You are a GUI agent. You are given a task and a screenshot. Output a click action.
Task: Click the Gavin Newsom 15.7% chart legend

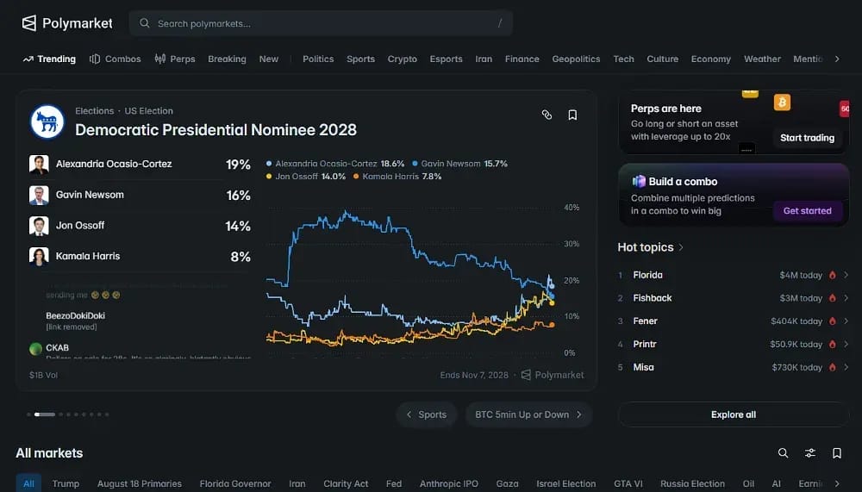point(460,164)
